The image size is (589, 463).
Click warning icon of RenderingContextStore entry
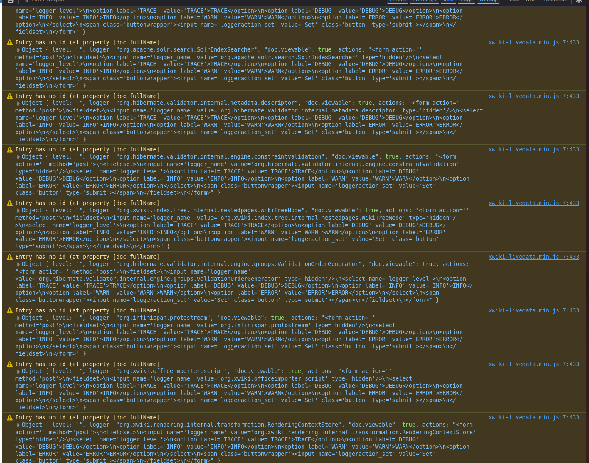(x=9, y=417)
